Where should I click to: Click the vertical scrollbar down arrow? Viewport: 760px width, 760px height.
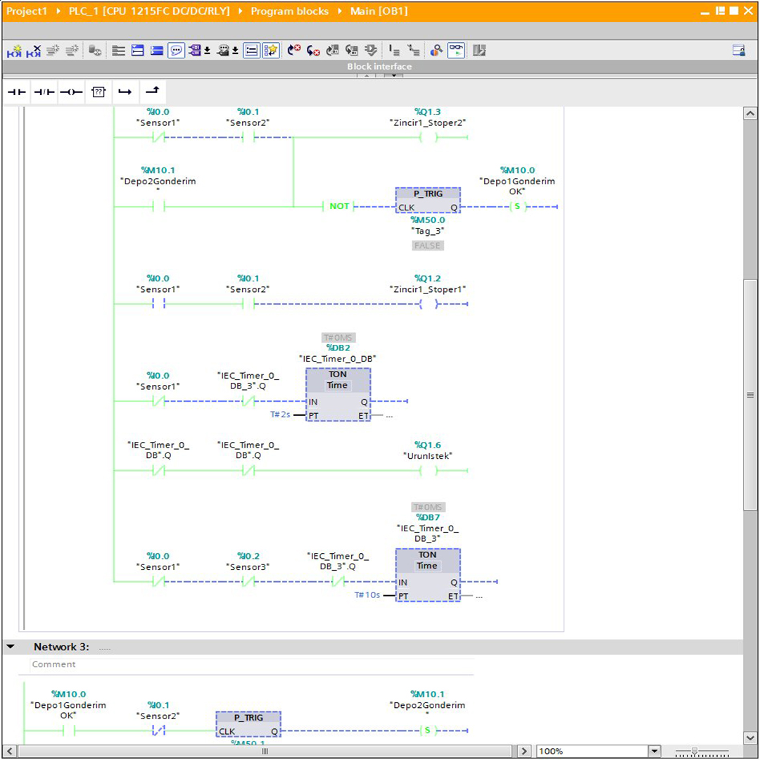pyautogui.click(x=749, y=737)
